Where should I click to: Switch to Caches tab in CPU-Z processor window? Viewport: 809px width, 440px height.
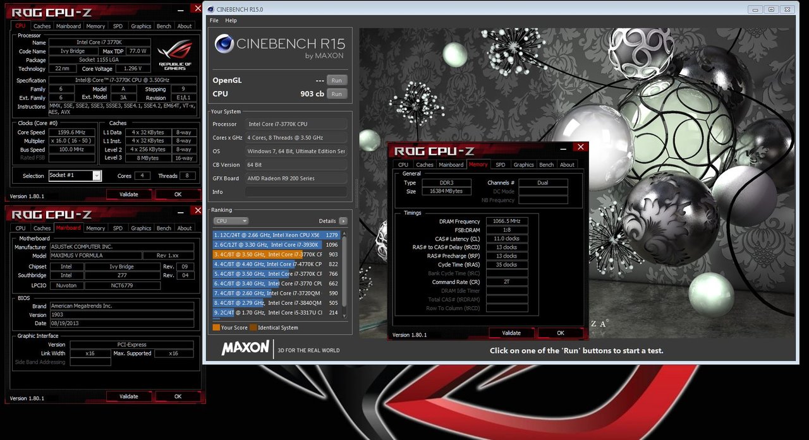point(42,26)
